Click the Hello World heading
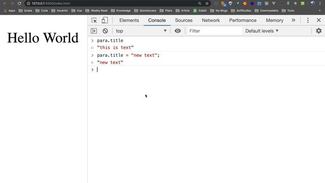The height and width of the screenshot is (183, 325). point(43,38)
